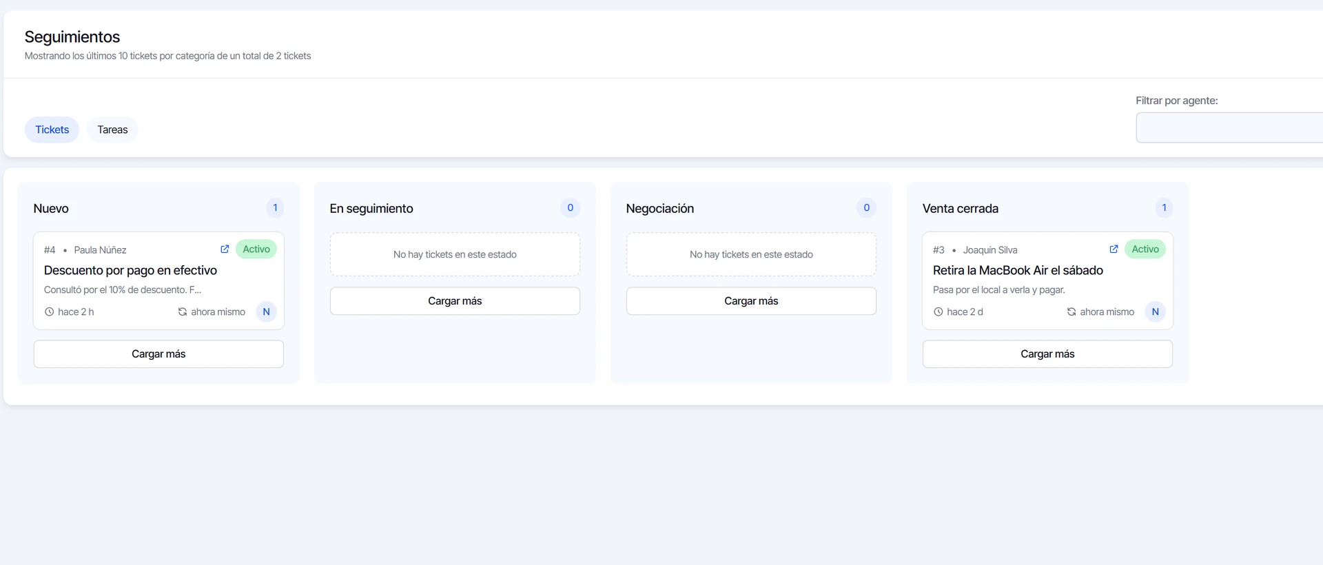Image resolution: width=1323 pixels, height=565 pixels.
Task: Switch to the Tickets tab
Action: coord(52,130)
